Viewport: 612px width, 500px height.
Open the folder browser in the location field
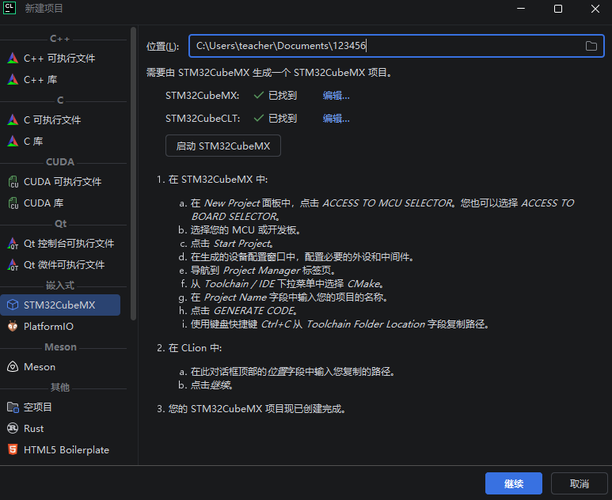(x=591, y=46)
